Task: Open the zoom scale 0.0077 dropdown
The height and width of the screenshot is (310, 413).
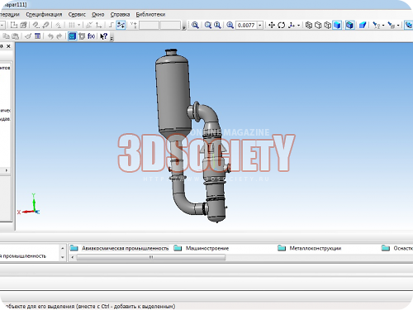Action: click(259, 25)
